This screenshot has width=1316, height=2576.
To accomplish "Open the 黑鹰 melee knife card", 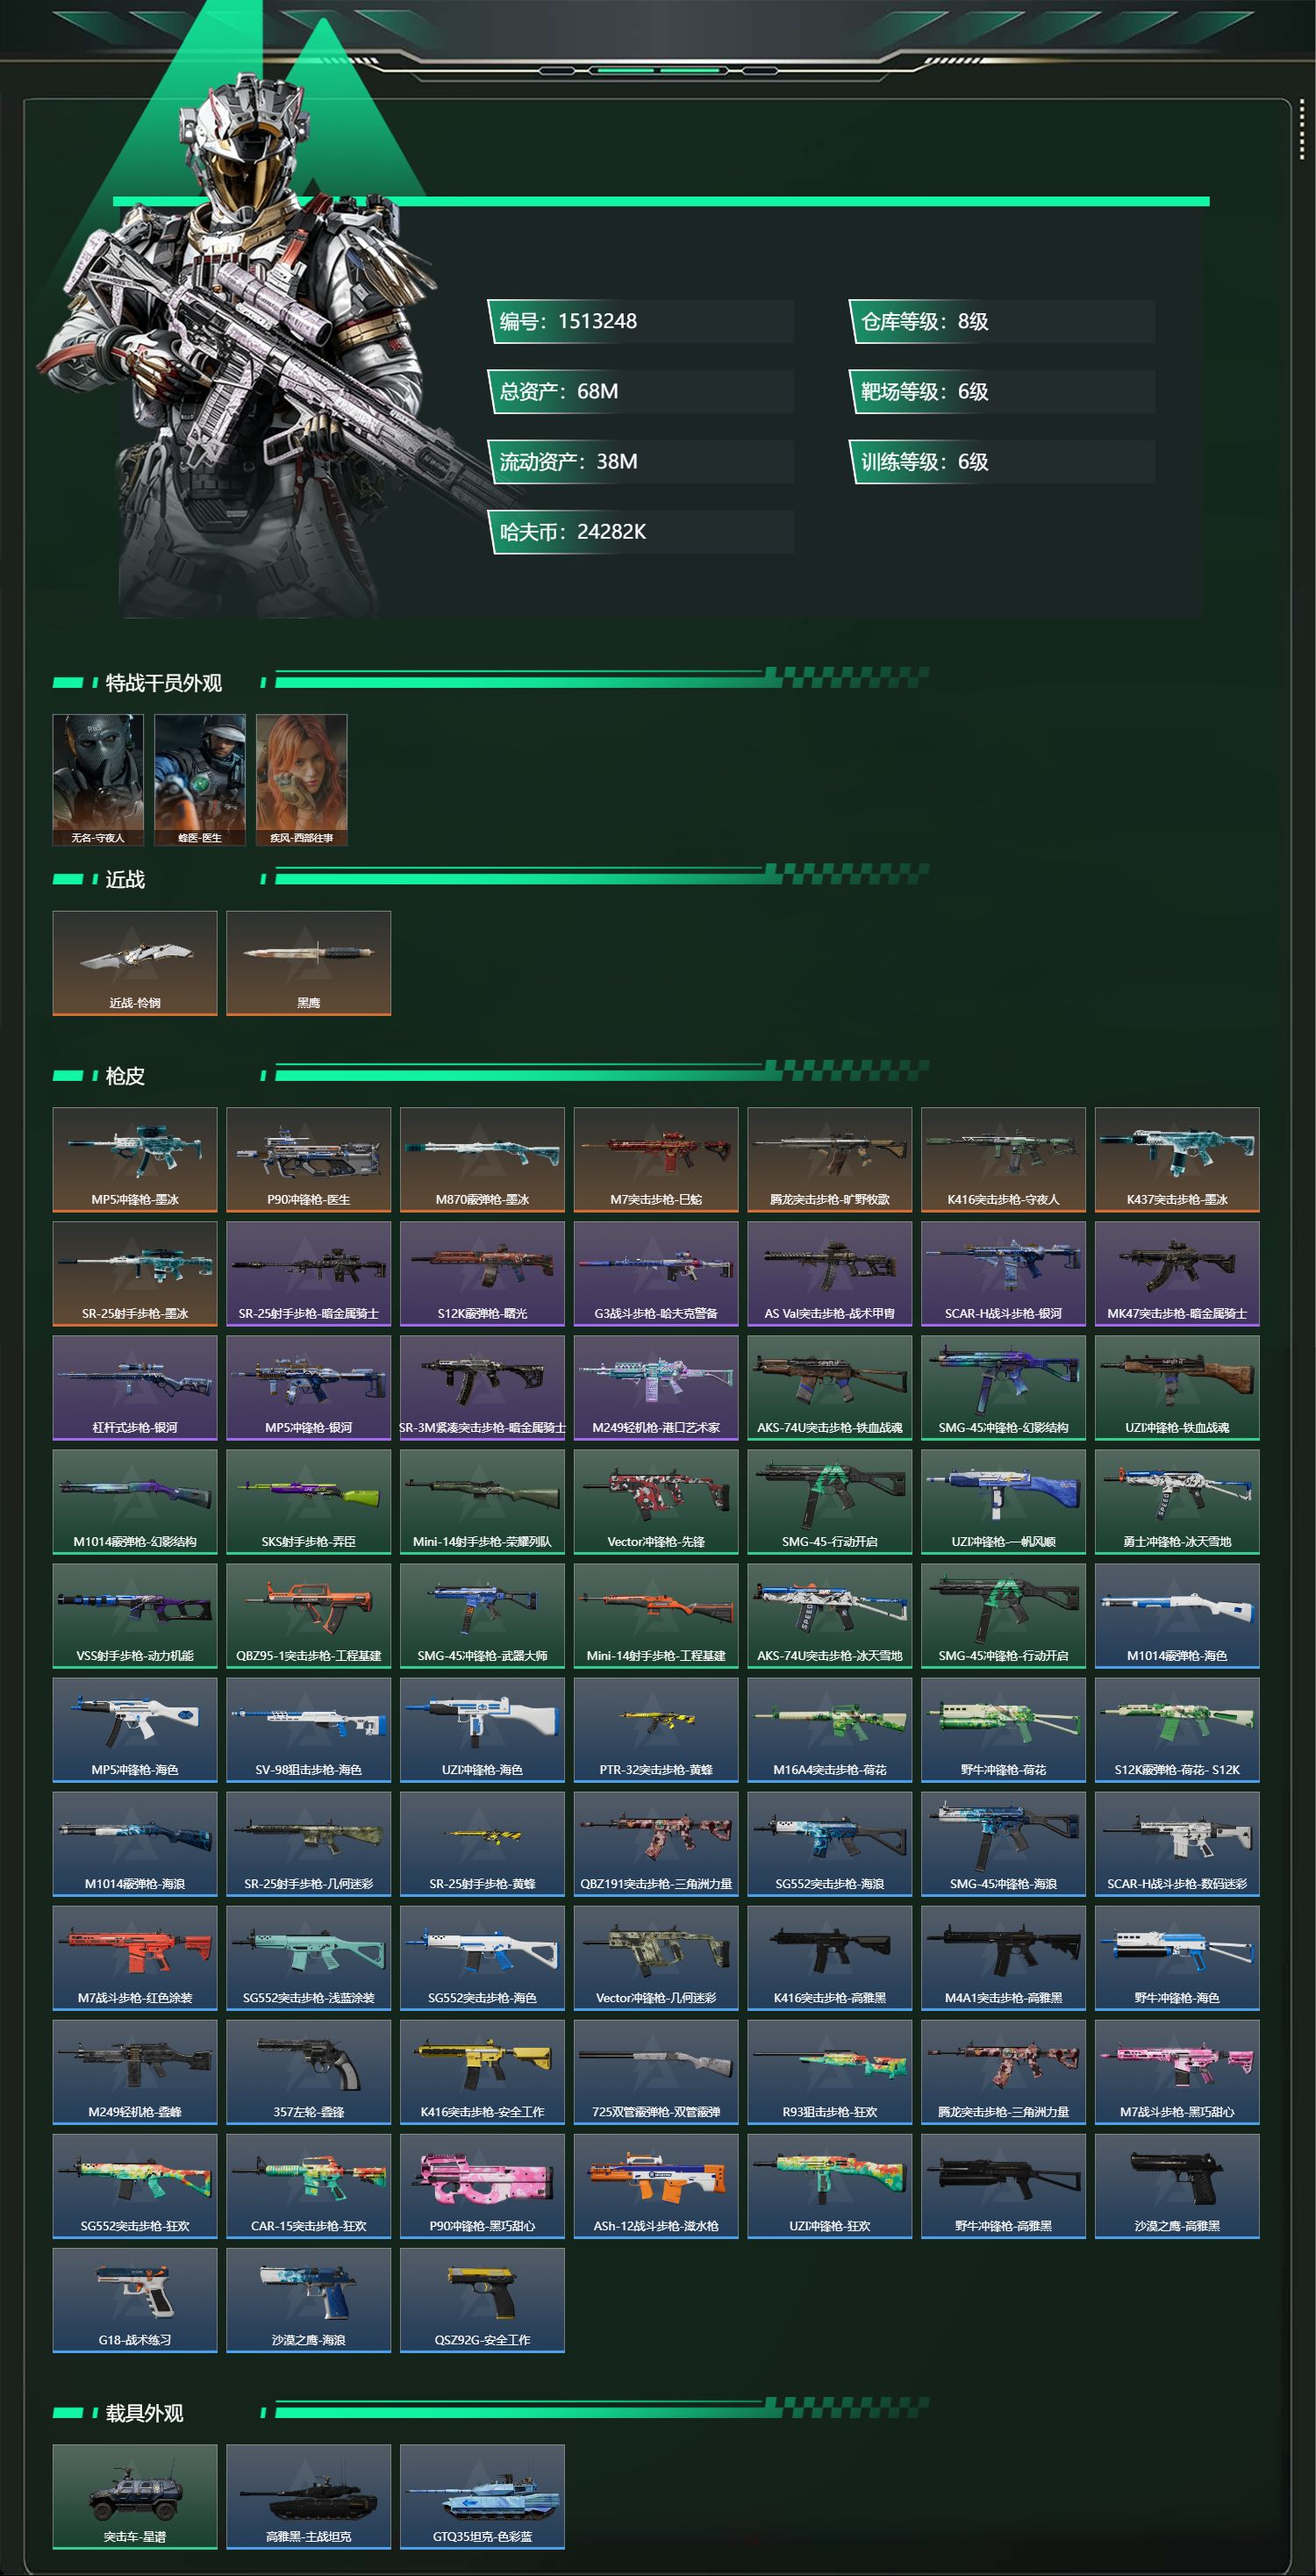I will [309, 963].
